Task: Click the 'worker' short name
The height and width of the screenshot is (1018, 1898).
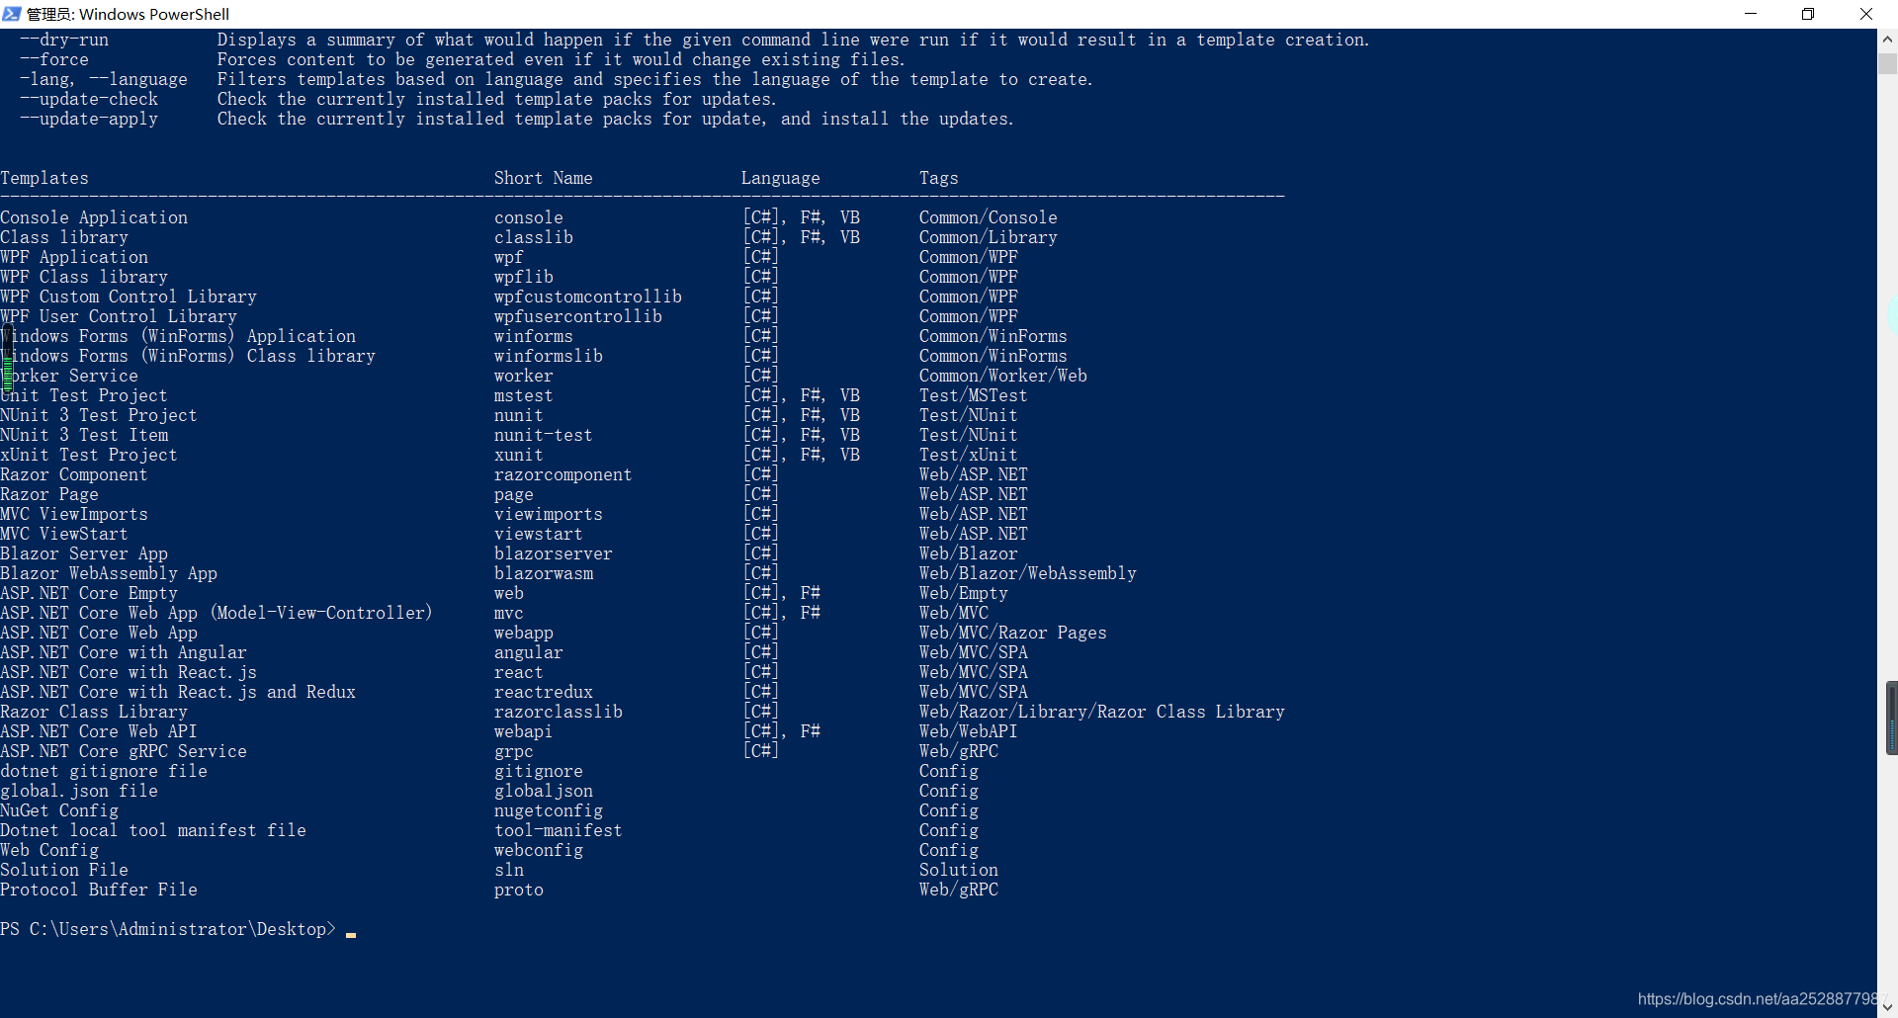Action: tap(524, 376)
